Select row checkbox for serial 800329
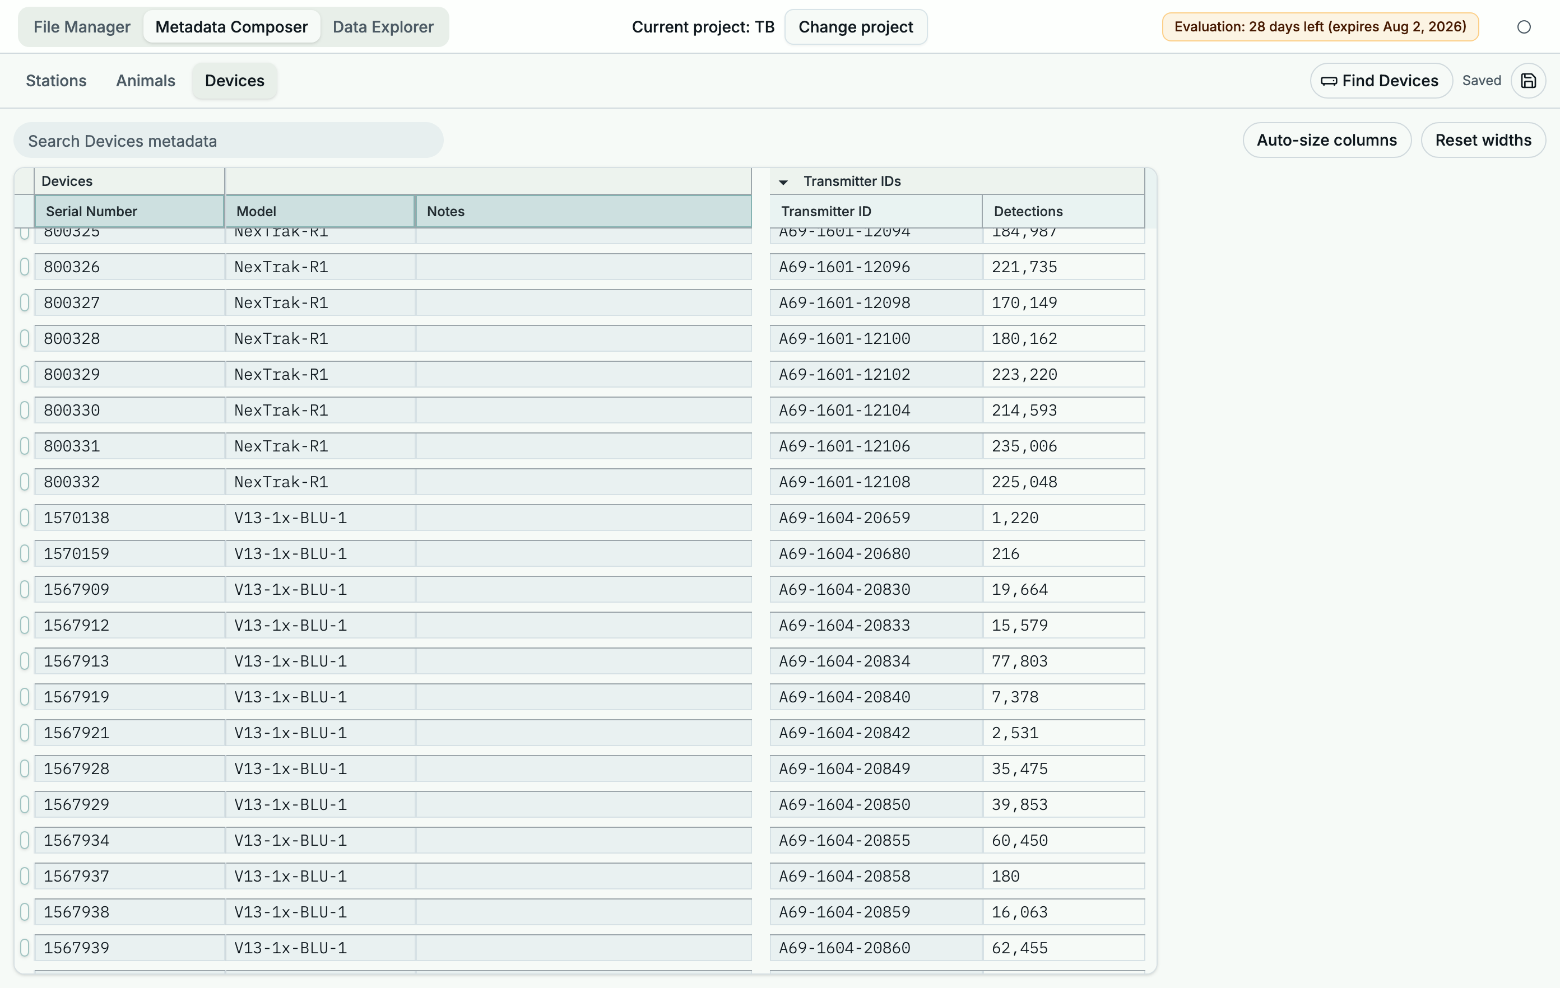 25,374
